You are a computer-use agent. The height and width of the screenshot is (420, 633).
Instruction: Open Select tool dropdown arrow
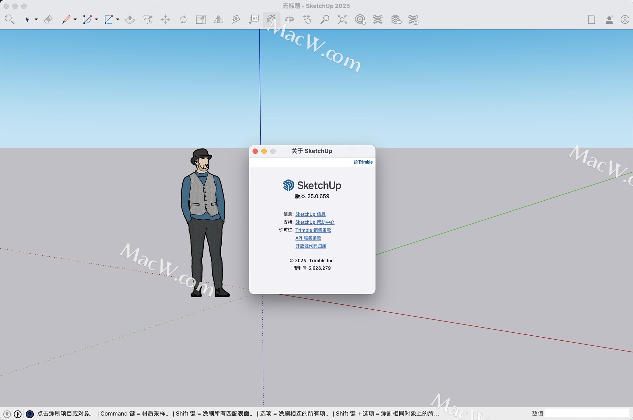point(36,20)
